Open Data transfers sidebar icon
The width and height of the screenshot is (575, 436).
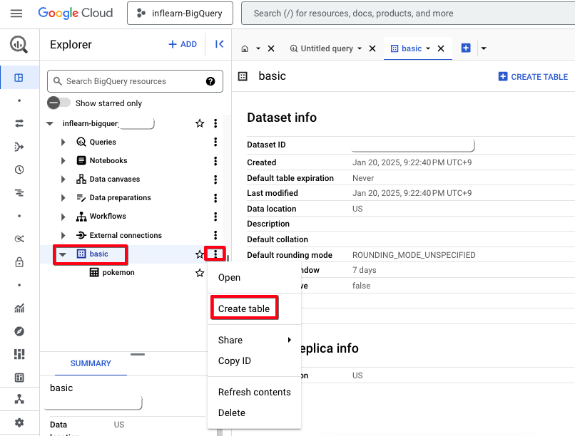[19, 123]
